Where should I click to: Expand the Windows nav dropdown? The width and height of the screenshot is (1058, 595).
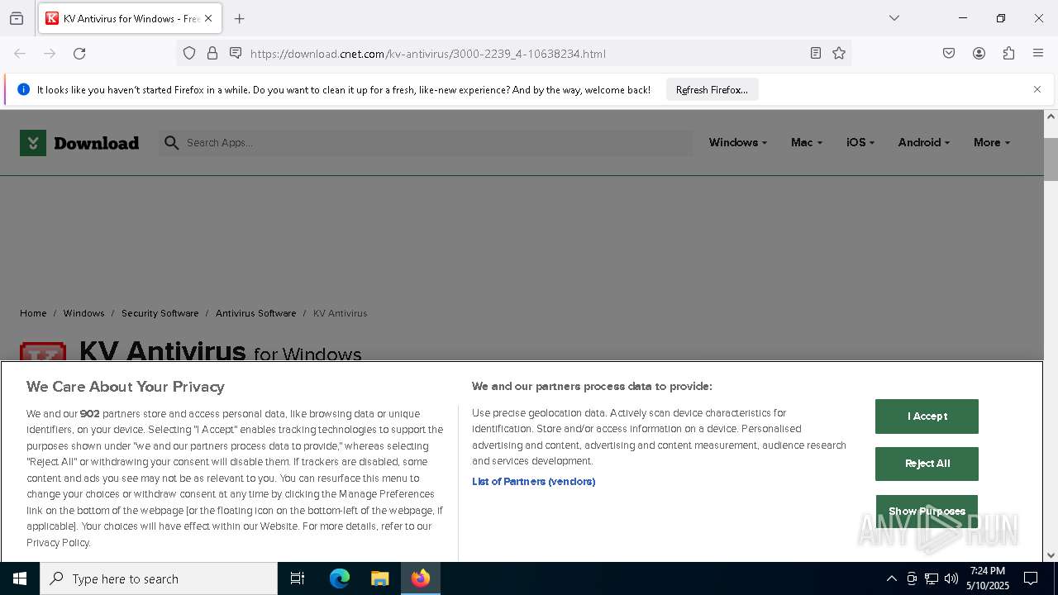coord(737,142)
